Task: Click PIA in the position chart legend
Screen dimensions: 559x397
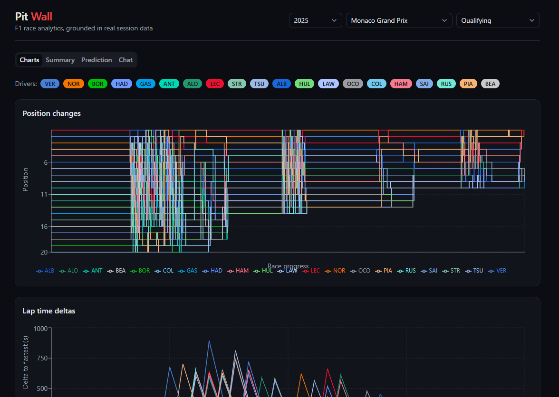Action: pos(384,271)
